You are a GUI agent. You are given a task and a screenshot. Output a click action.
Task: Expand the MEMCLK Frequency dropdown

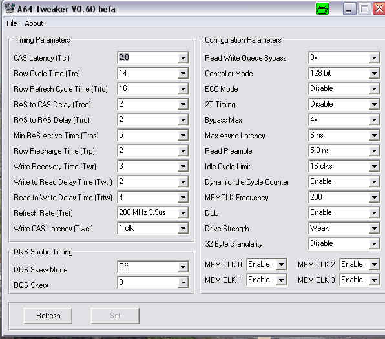point(374,198)
